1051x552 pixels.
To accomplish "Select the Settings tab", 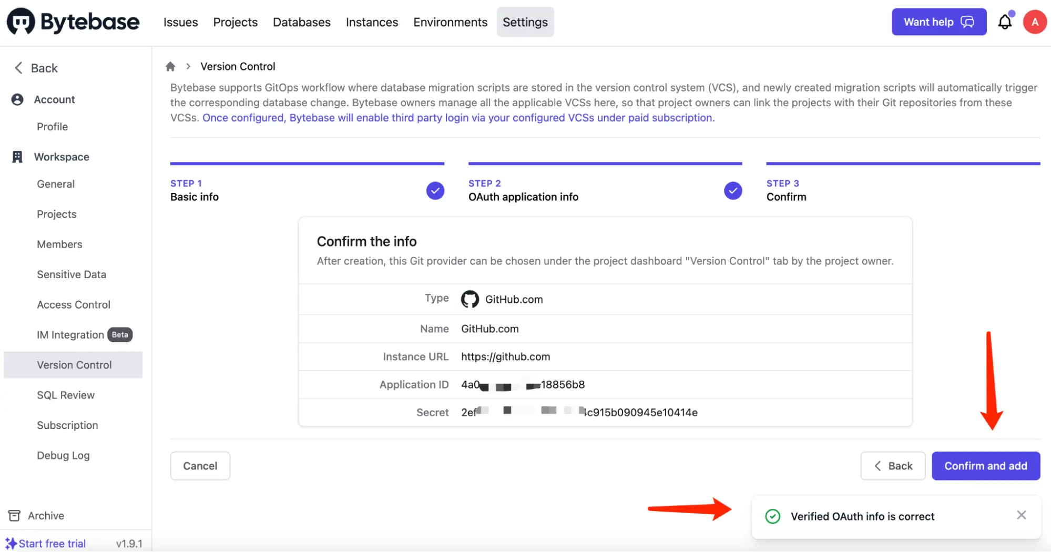I will coord(525,22).
